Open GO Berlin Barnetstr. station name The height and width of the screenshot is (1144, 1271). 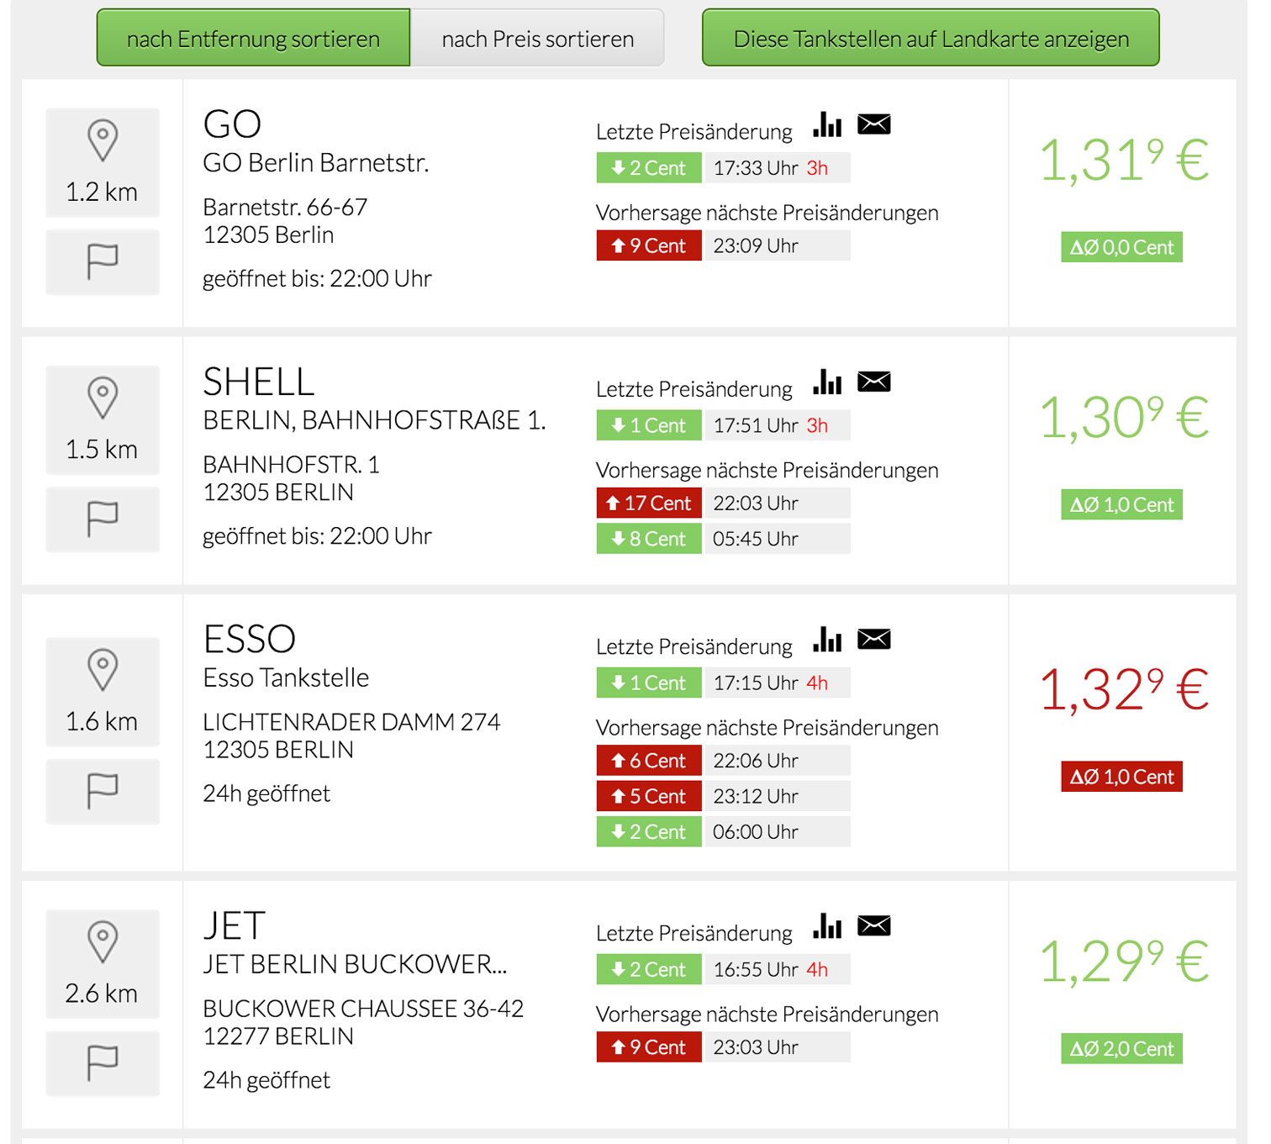tap(316, 163)
